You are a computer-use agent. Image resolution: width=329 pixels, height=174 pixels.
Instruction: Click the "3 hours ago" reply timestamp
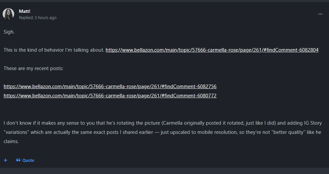coord(45,18)
